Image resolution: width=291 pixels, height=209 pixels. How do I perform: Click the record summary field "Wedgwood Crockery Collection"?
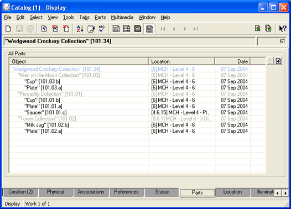coord(129,41)
